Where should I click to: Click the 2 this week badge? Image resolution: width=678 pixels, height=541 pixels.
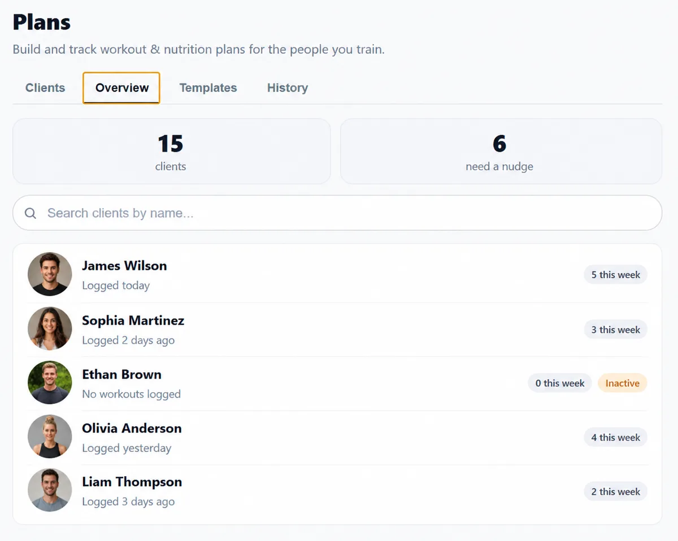[615, 491]
